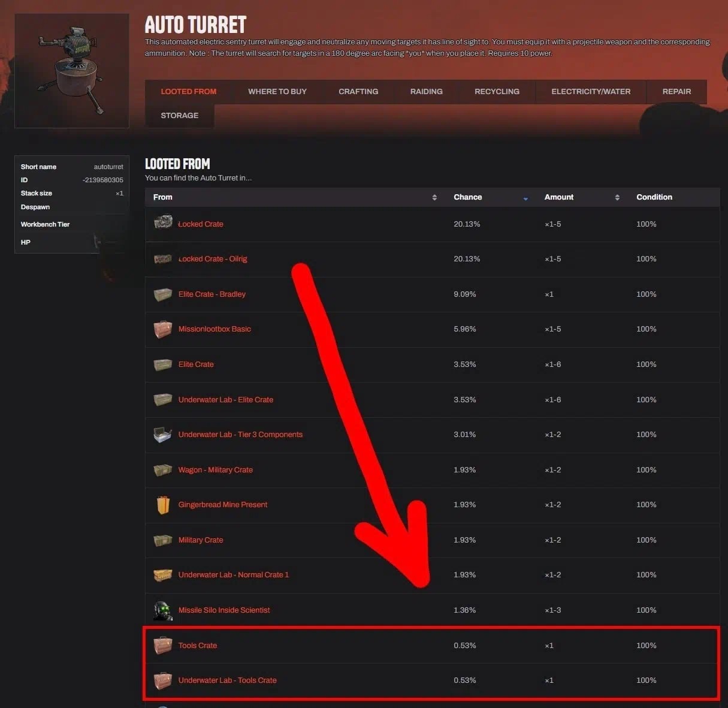Viewport: 728px width, 708px height.
Task: Open the Electricity/Water tab
Action: pos(591,92)
